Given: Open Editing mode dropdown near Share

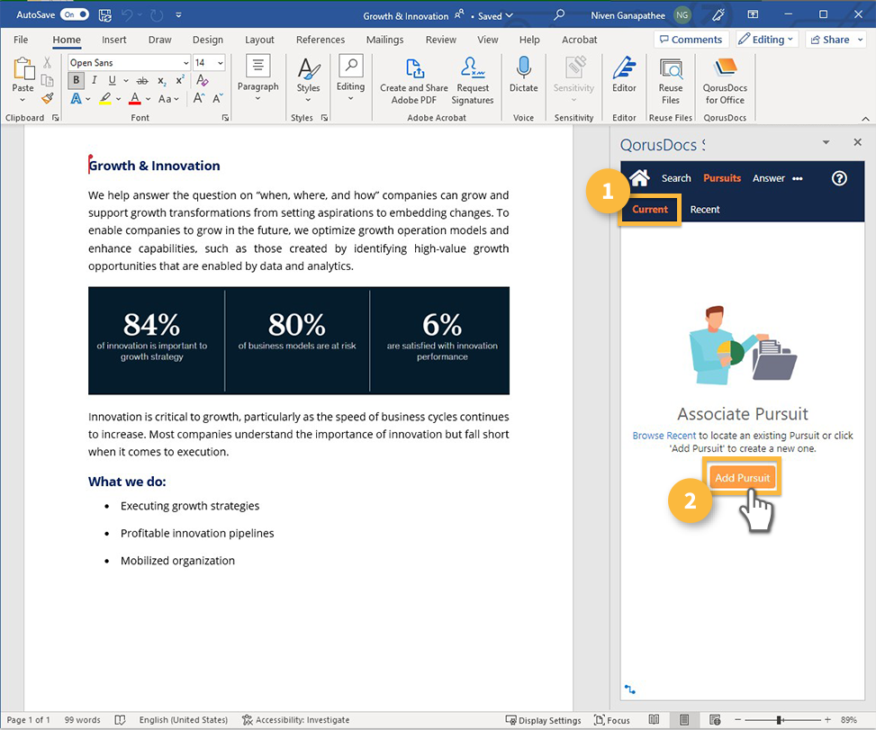Looking at the screenshot, I should [766, 40].
